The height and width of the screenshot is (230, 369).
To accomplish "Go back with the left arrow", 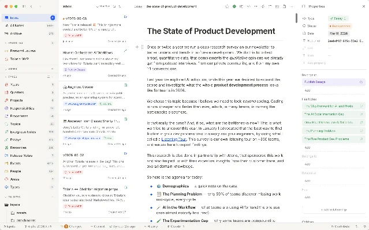I will coord(31,6).
